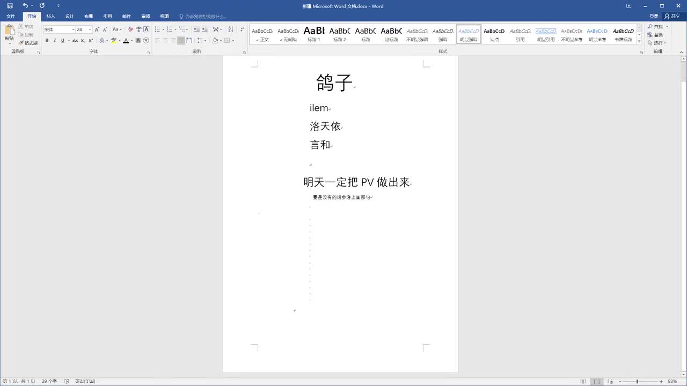Click the Distributed alignment icon
The width and height of the screenshot is (687, 386).
point(188,40)
